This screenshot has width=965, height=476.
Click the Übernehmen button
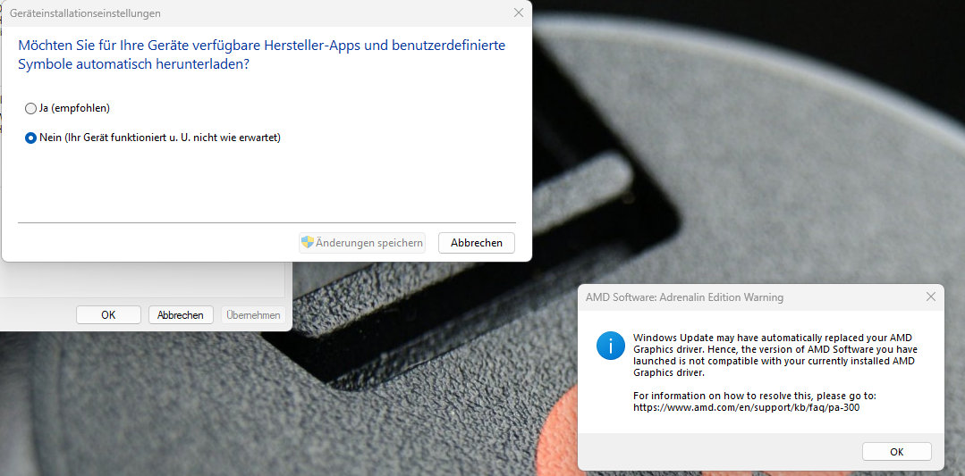[x=253, y=315]
